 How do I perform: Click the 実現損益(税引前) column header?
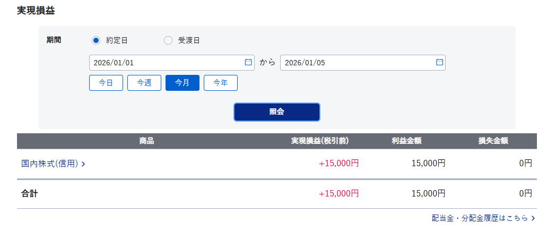click(x=319, y=141)
